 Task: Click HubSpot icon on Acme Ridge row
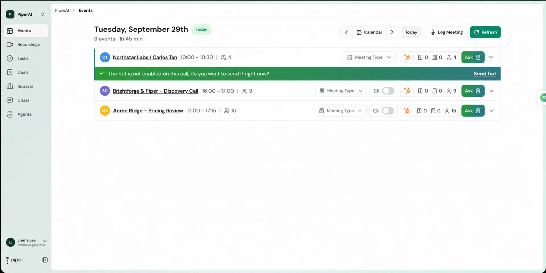coord(407,111)
